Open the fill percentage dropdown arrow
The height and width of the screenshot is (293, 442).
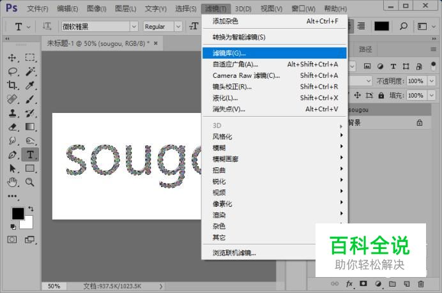click(x=432, y=95)
